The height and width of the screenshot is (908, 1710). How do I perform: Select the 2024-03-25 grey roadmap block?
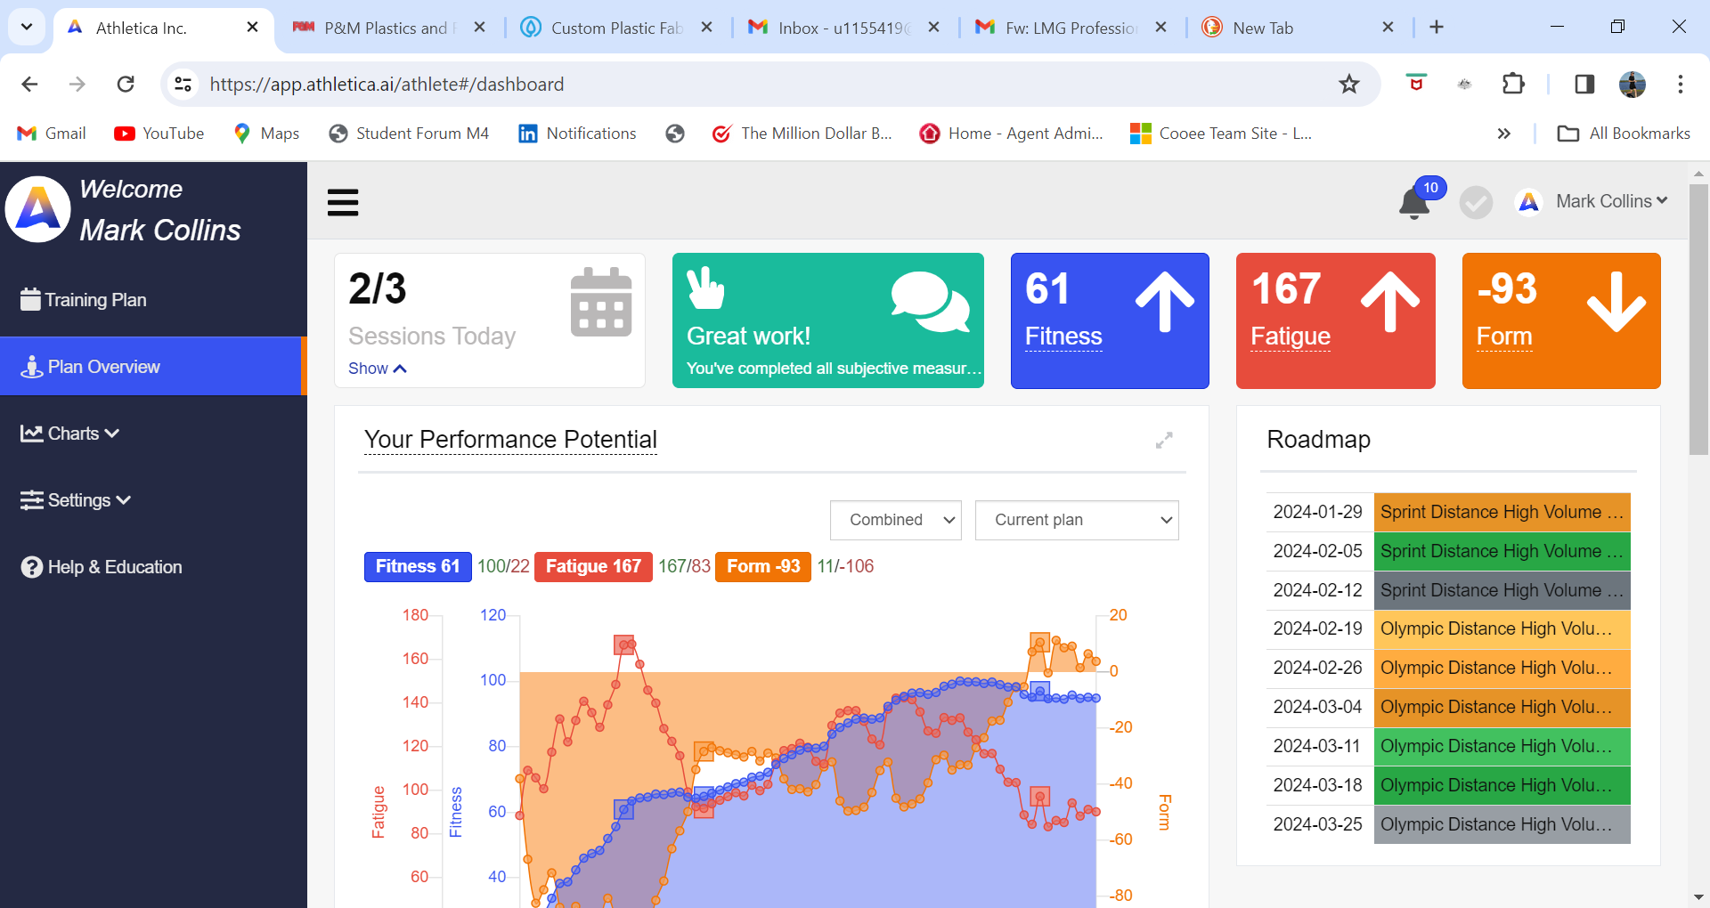[1502, 824]
